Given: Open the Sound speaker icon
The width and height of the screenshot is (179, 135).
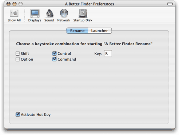Looking at the screenshot, I should 49,13.
